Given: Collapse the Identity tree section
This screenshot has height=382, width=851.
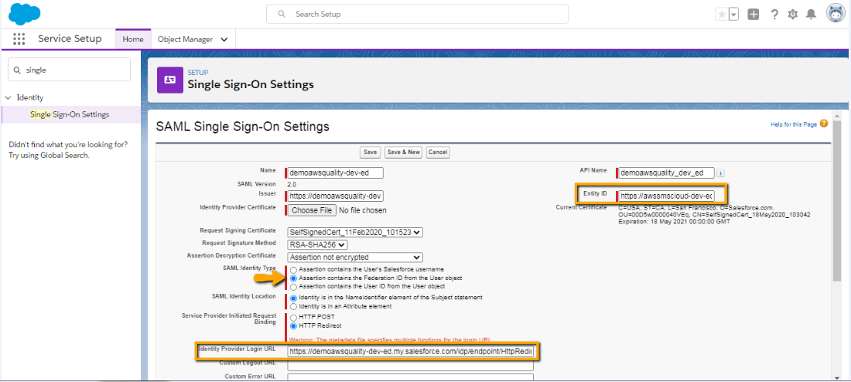Looking at the screenshot, I should click(x=8, y=97).
